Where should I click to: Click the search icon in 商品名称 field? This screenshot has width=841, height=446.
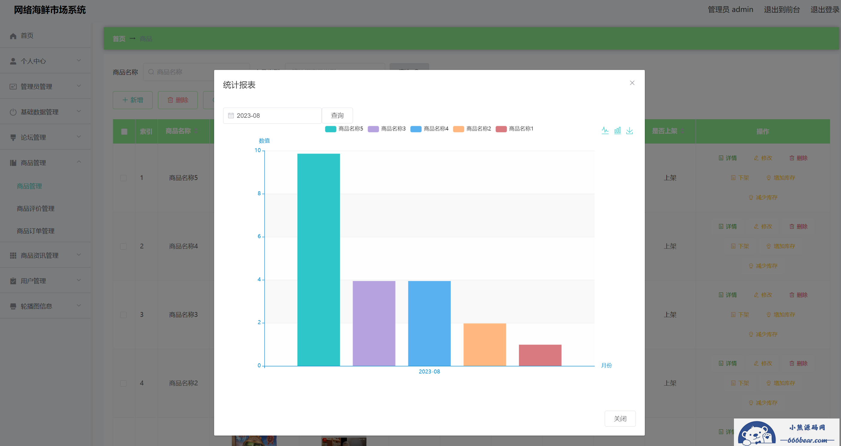pyautogui.click(x=151, y=72)
